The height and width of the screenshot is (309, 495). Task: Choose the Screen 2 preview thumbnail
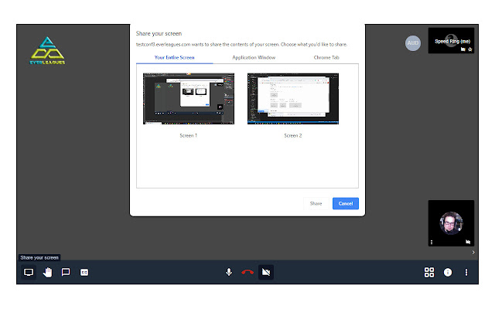click(293, 99)
